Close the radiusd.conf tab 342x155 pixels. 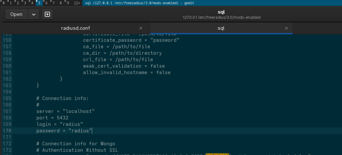[141, 28]
